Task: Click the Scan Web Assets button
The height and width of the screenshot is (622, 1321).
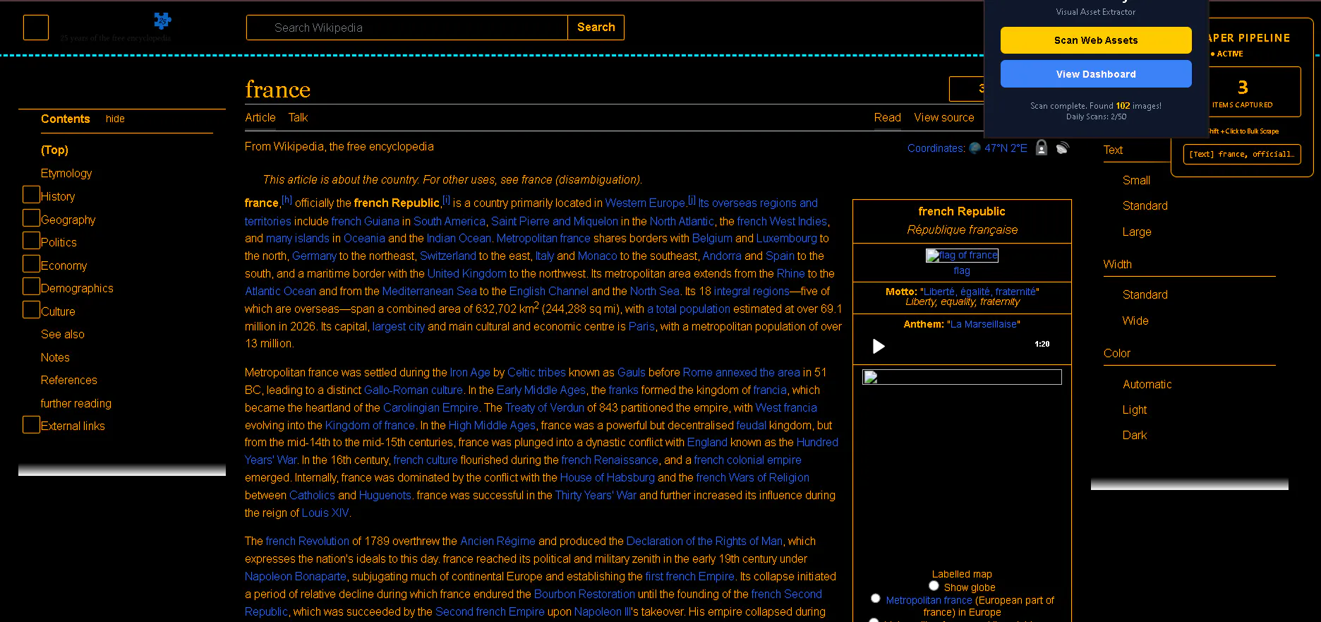Action: (x=1096, y=40)
